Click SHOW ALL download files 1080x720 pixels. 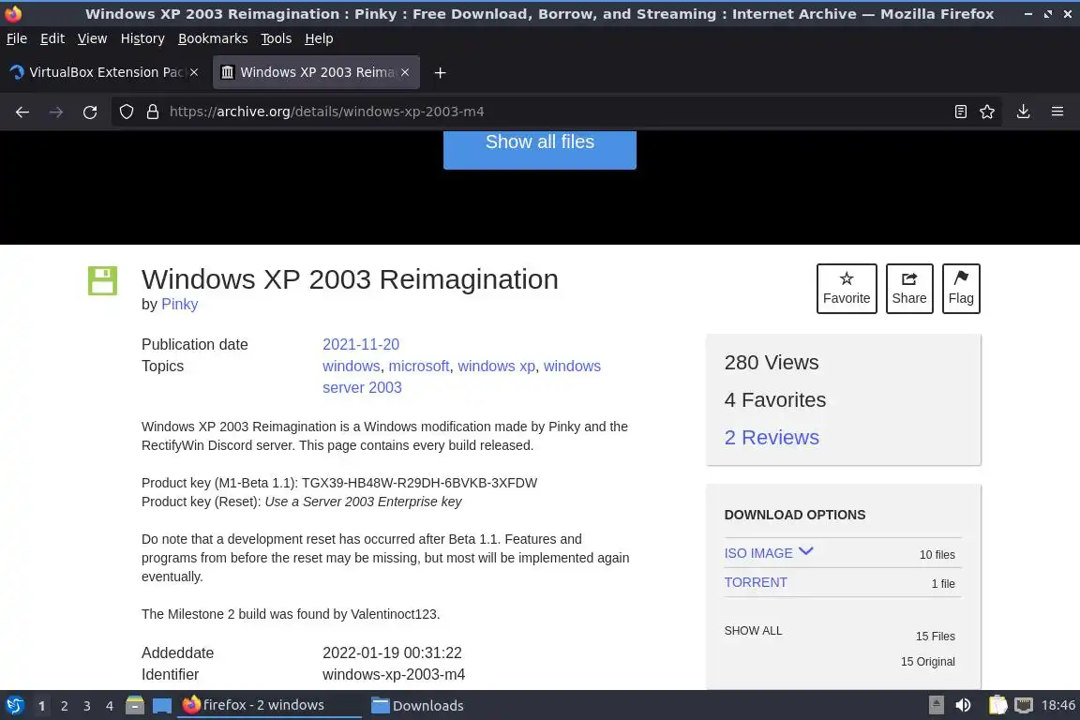[753, 630]
